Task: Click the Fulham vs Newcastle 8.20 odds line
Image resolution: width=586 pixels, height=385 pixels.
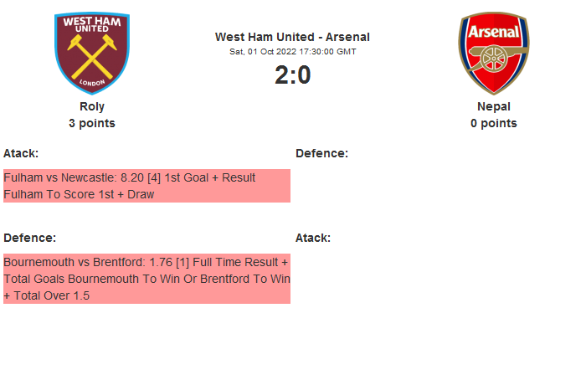Action: (129, 177)
